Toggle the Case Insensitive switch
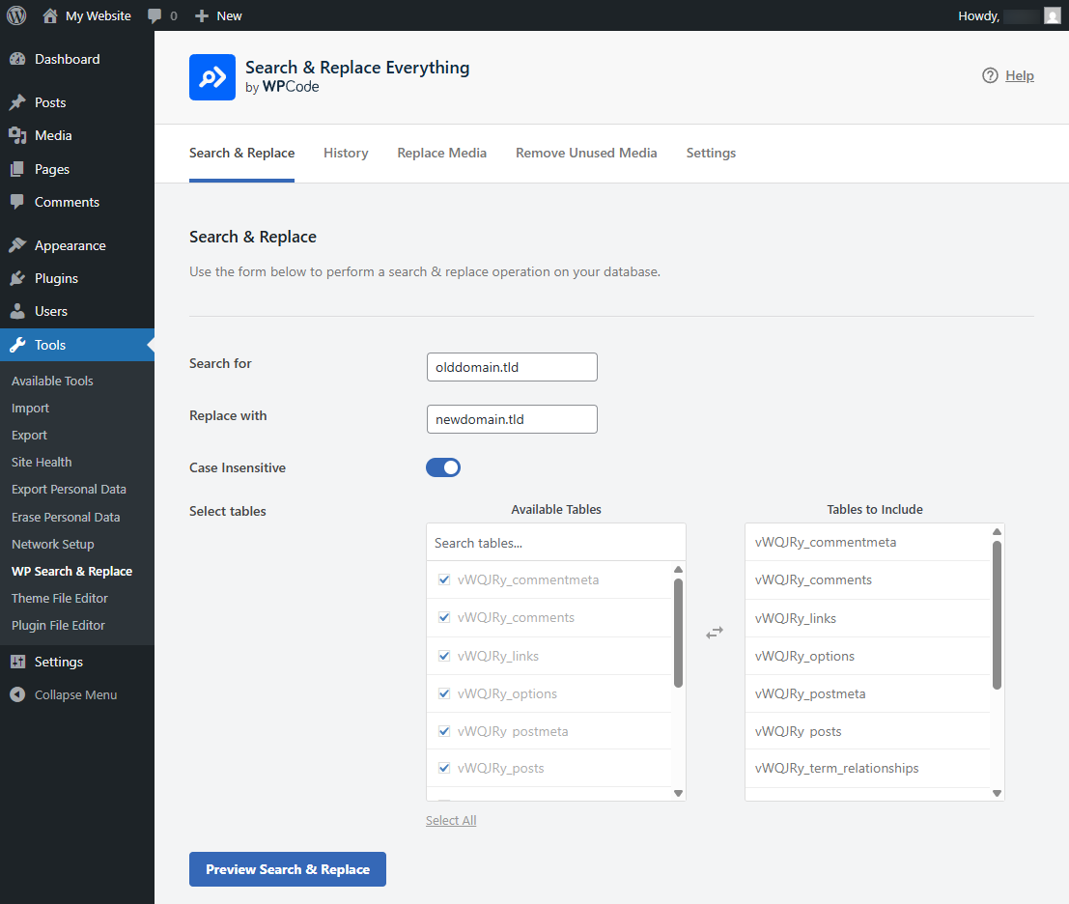This screenshot has width=1069, height=904. pos(443,467)
